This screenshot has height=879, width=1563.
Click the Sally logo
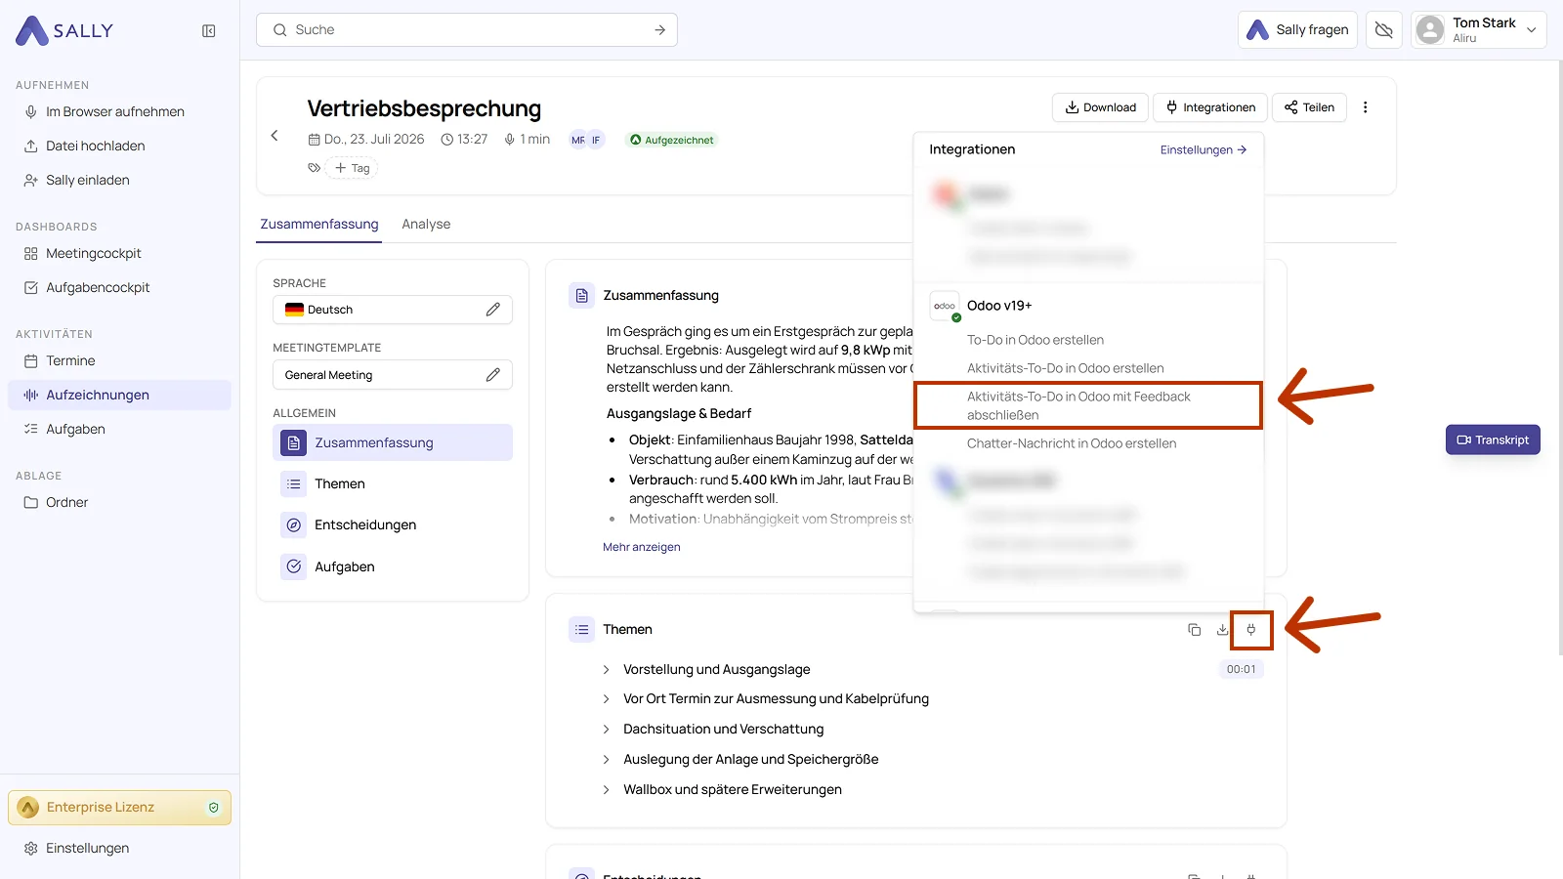[64, 31]
